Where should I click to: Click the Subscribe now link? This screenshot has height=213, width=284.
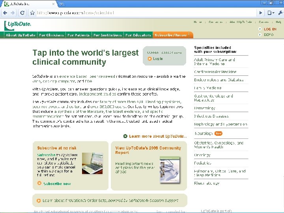coord(57,184)
